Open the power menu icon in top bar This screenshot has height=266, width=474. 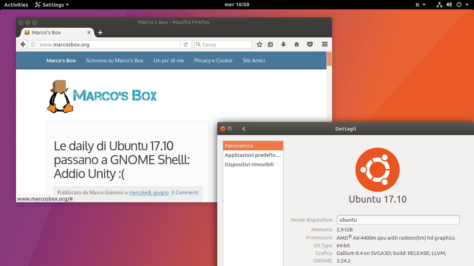tap(459, 5)
